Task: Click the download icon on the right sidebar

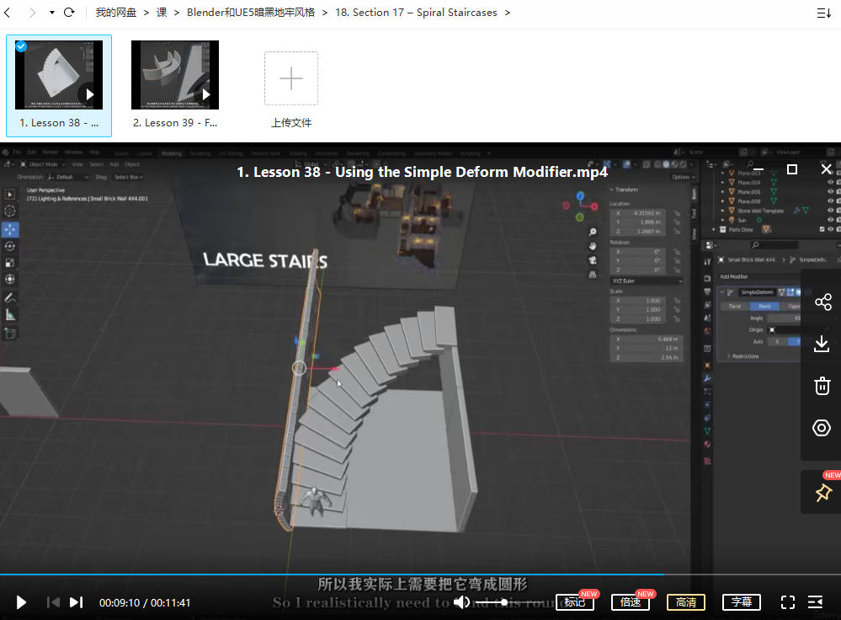Action: click(822, 344)
